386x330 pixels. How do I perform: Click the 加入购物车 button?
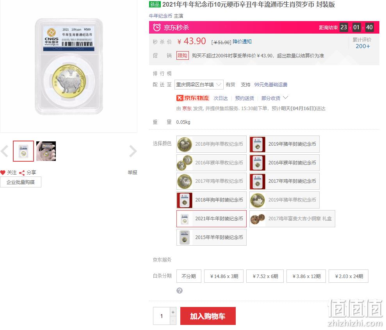pos(208,316)
